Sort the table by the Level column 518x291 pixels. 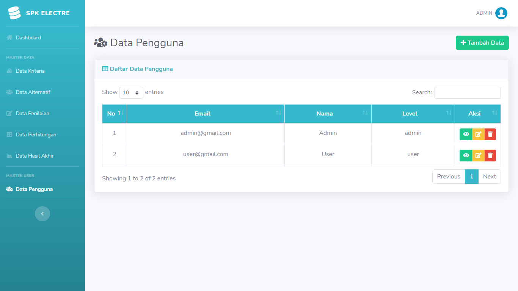click(x=413, y=114)
